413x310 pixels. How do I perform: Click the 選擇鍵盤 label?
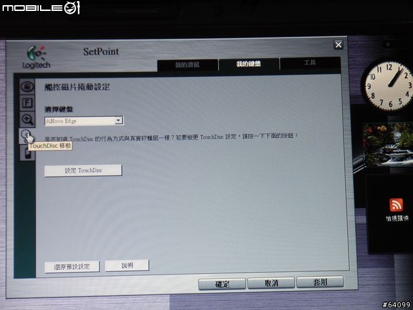coord(59,109)
